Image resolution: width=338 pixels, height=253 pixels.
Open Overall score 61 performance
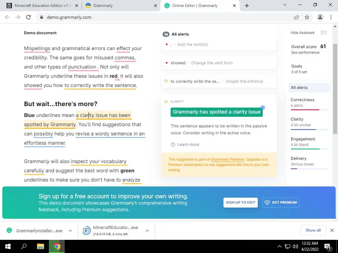pyautogui.click(x=309, y=49)
